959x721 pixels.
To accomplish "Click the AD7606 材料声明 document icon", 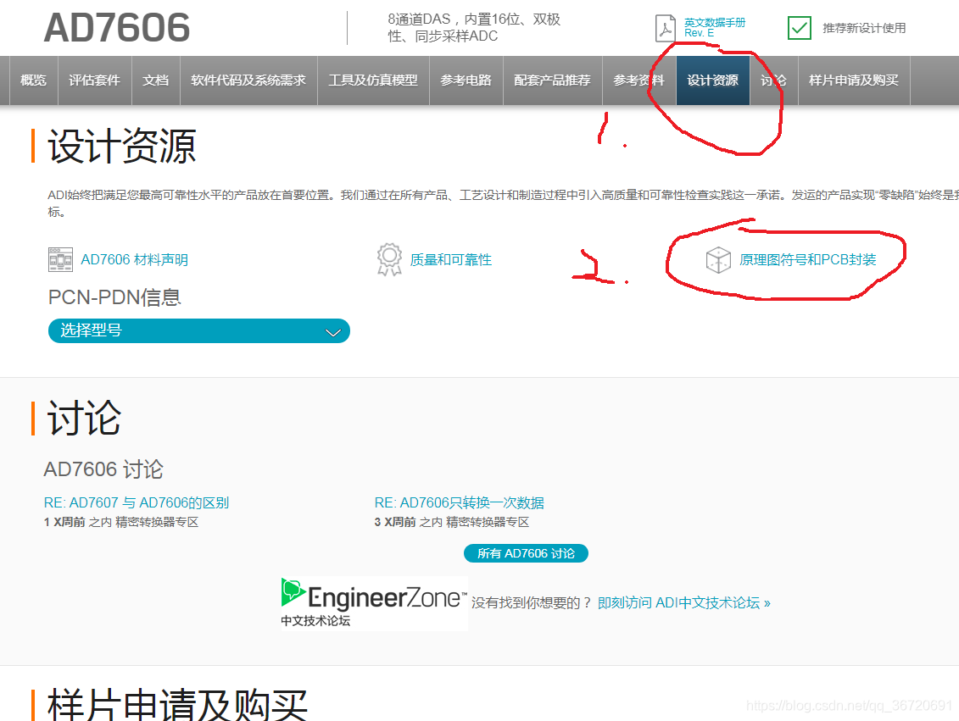I will [x=60, y=260].
